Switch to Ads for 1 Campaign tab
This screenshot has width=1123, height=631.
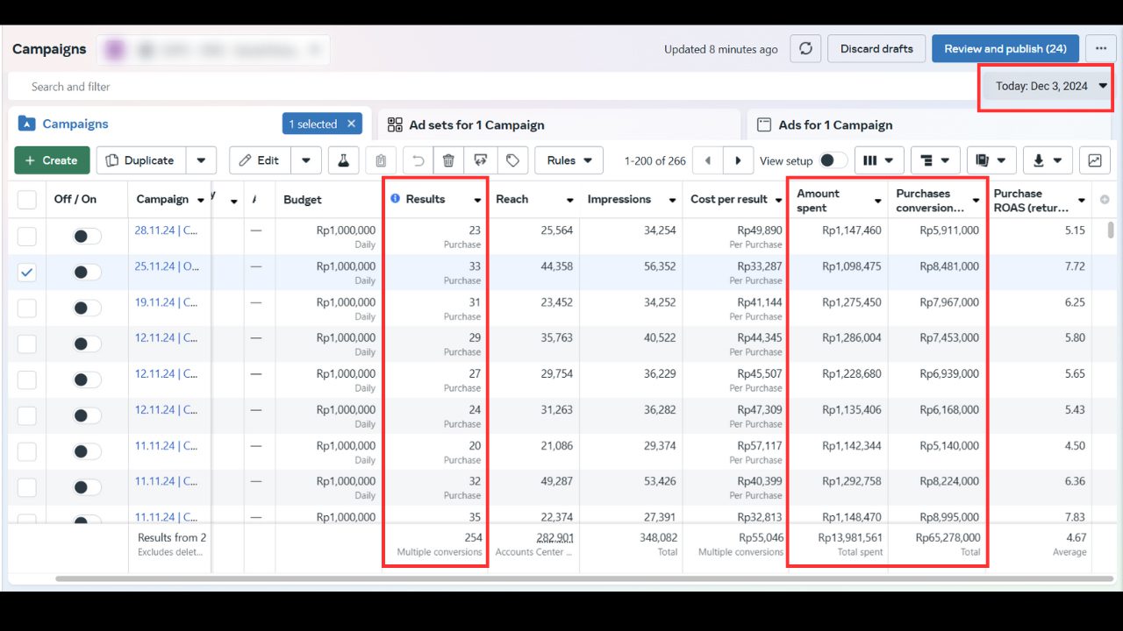pyautogui.click(x=834, y=125)
